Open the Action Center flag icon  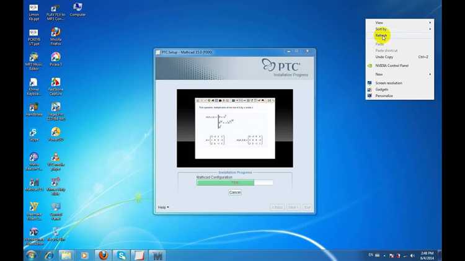pos(391,255)
